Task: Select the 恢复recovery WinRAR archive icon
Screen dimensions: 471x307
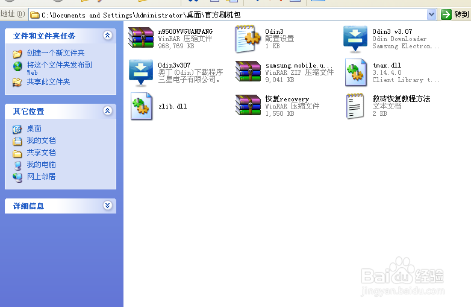Action: pyautogui.click(x=248, y=105)
